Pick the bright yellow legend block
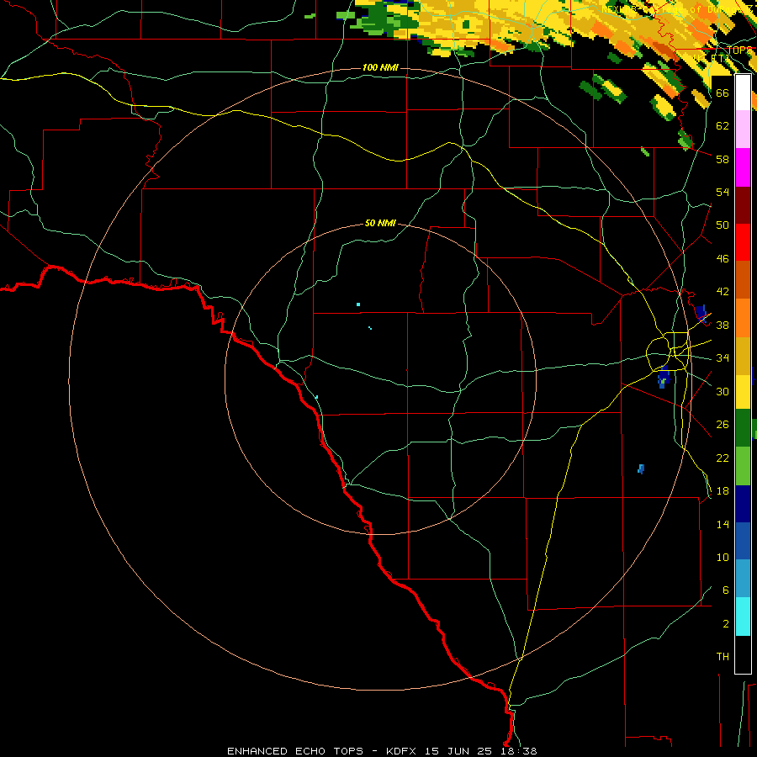Screen dimensions: 757x757 point(743,392)
